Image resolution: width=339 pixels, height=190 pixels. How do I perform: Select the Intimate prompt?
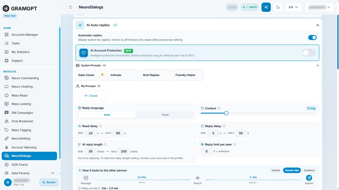[x=123, y=75]
